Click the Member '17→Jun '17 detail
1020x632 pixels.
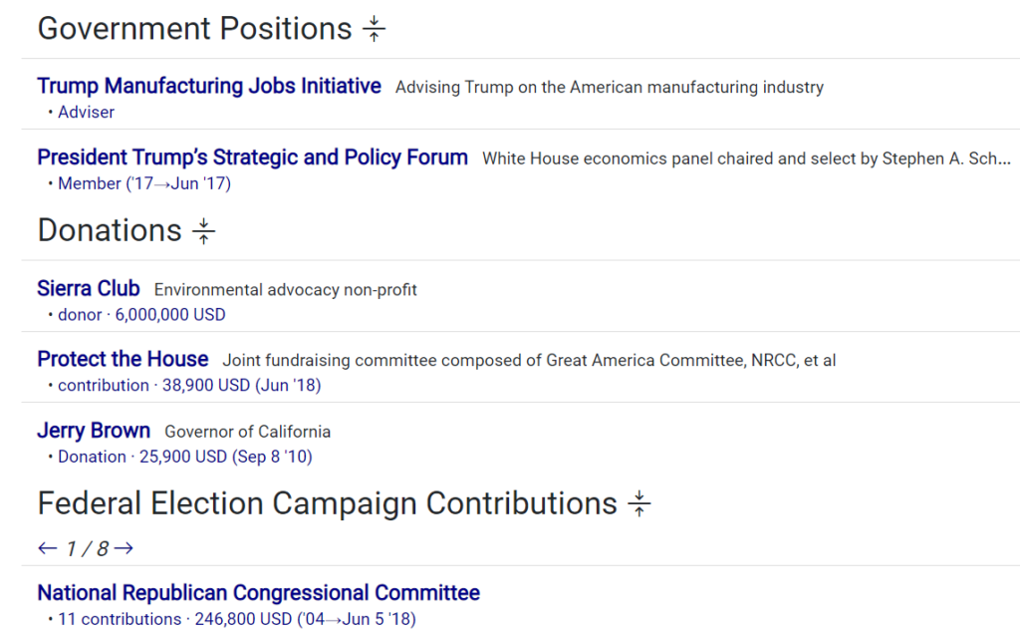coord(144,183)
